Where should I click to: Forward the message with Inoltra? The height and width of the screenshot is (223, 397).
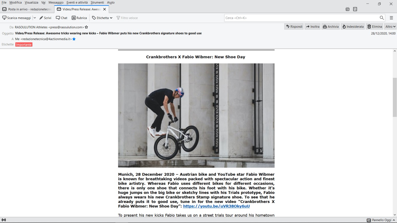(313, 26)
